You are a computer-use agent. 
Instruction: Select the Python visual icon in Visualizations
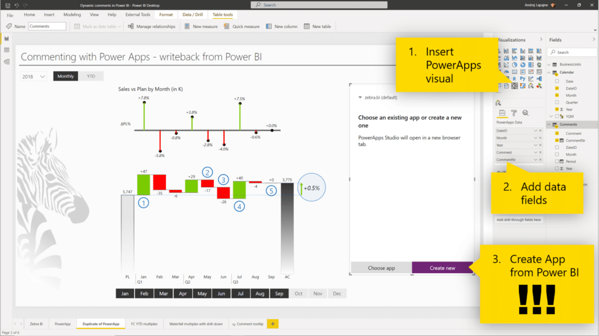[x=523, y=78]
